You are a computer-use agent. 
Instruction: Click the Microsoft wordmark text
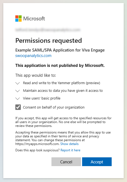click(34, 19)
